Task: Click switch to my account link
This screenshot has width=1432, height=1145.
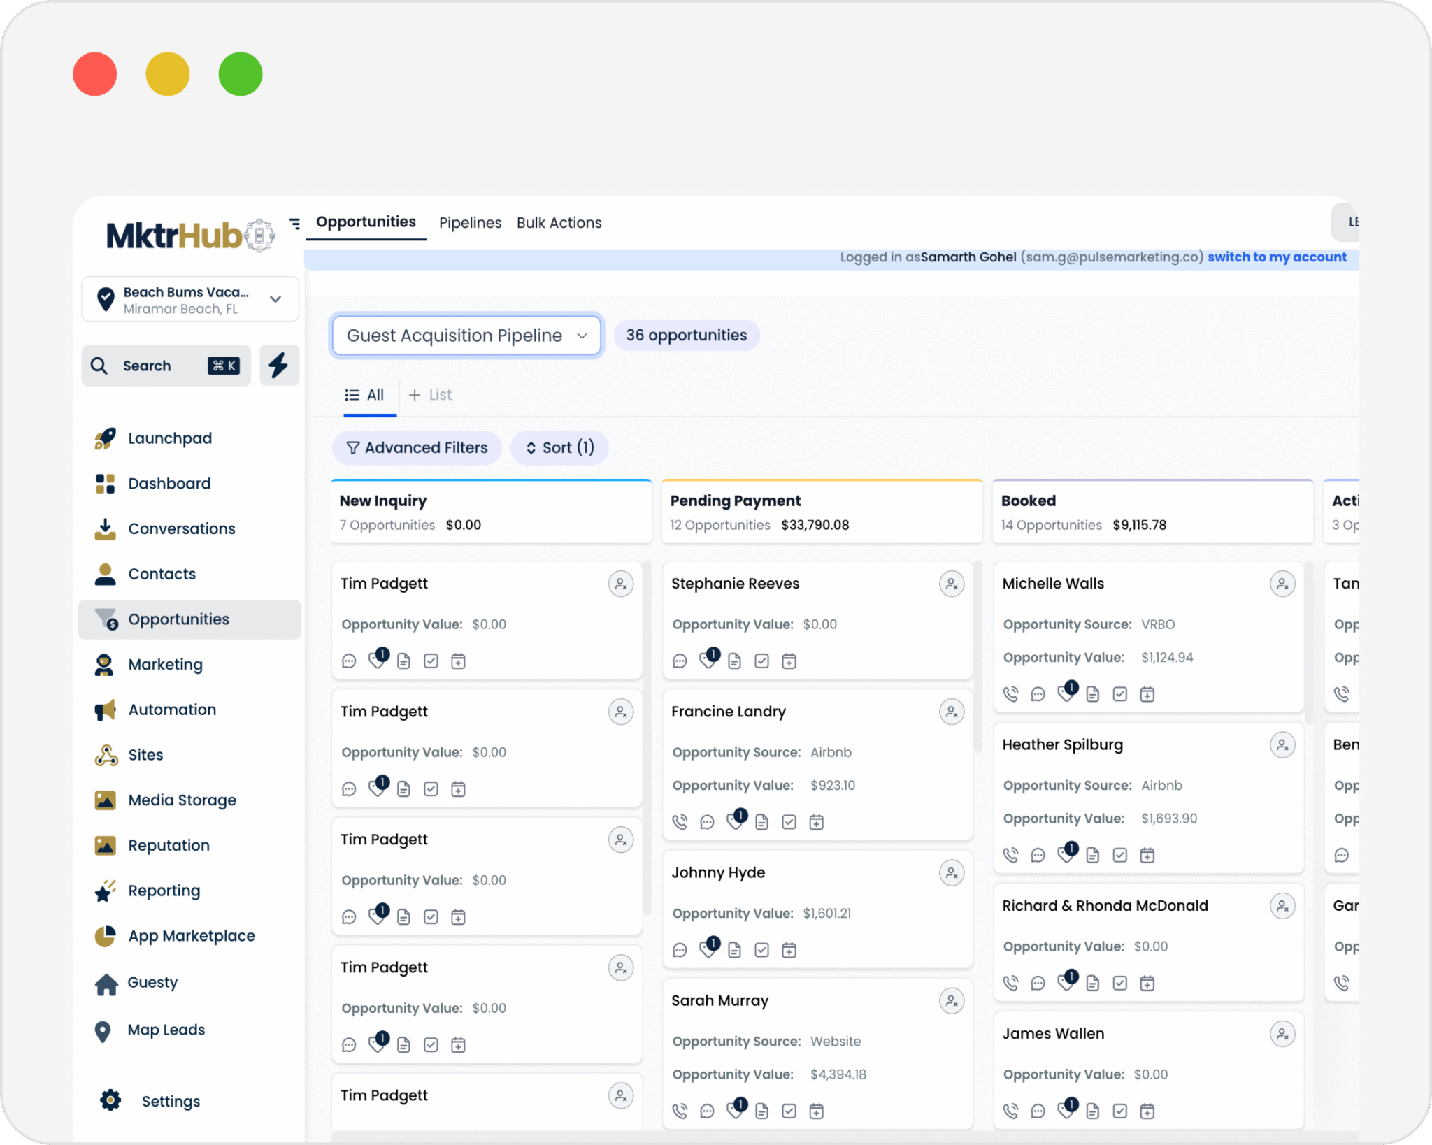Action: tap(1276, 257)
